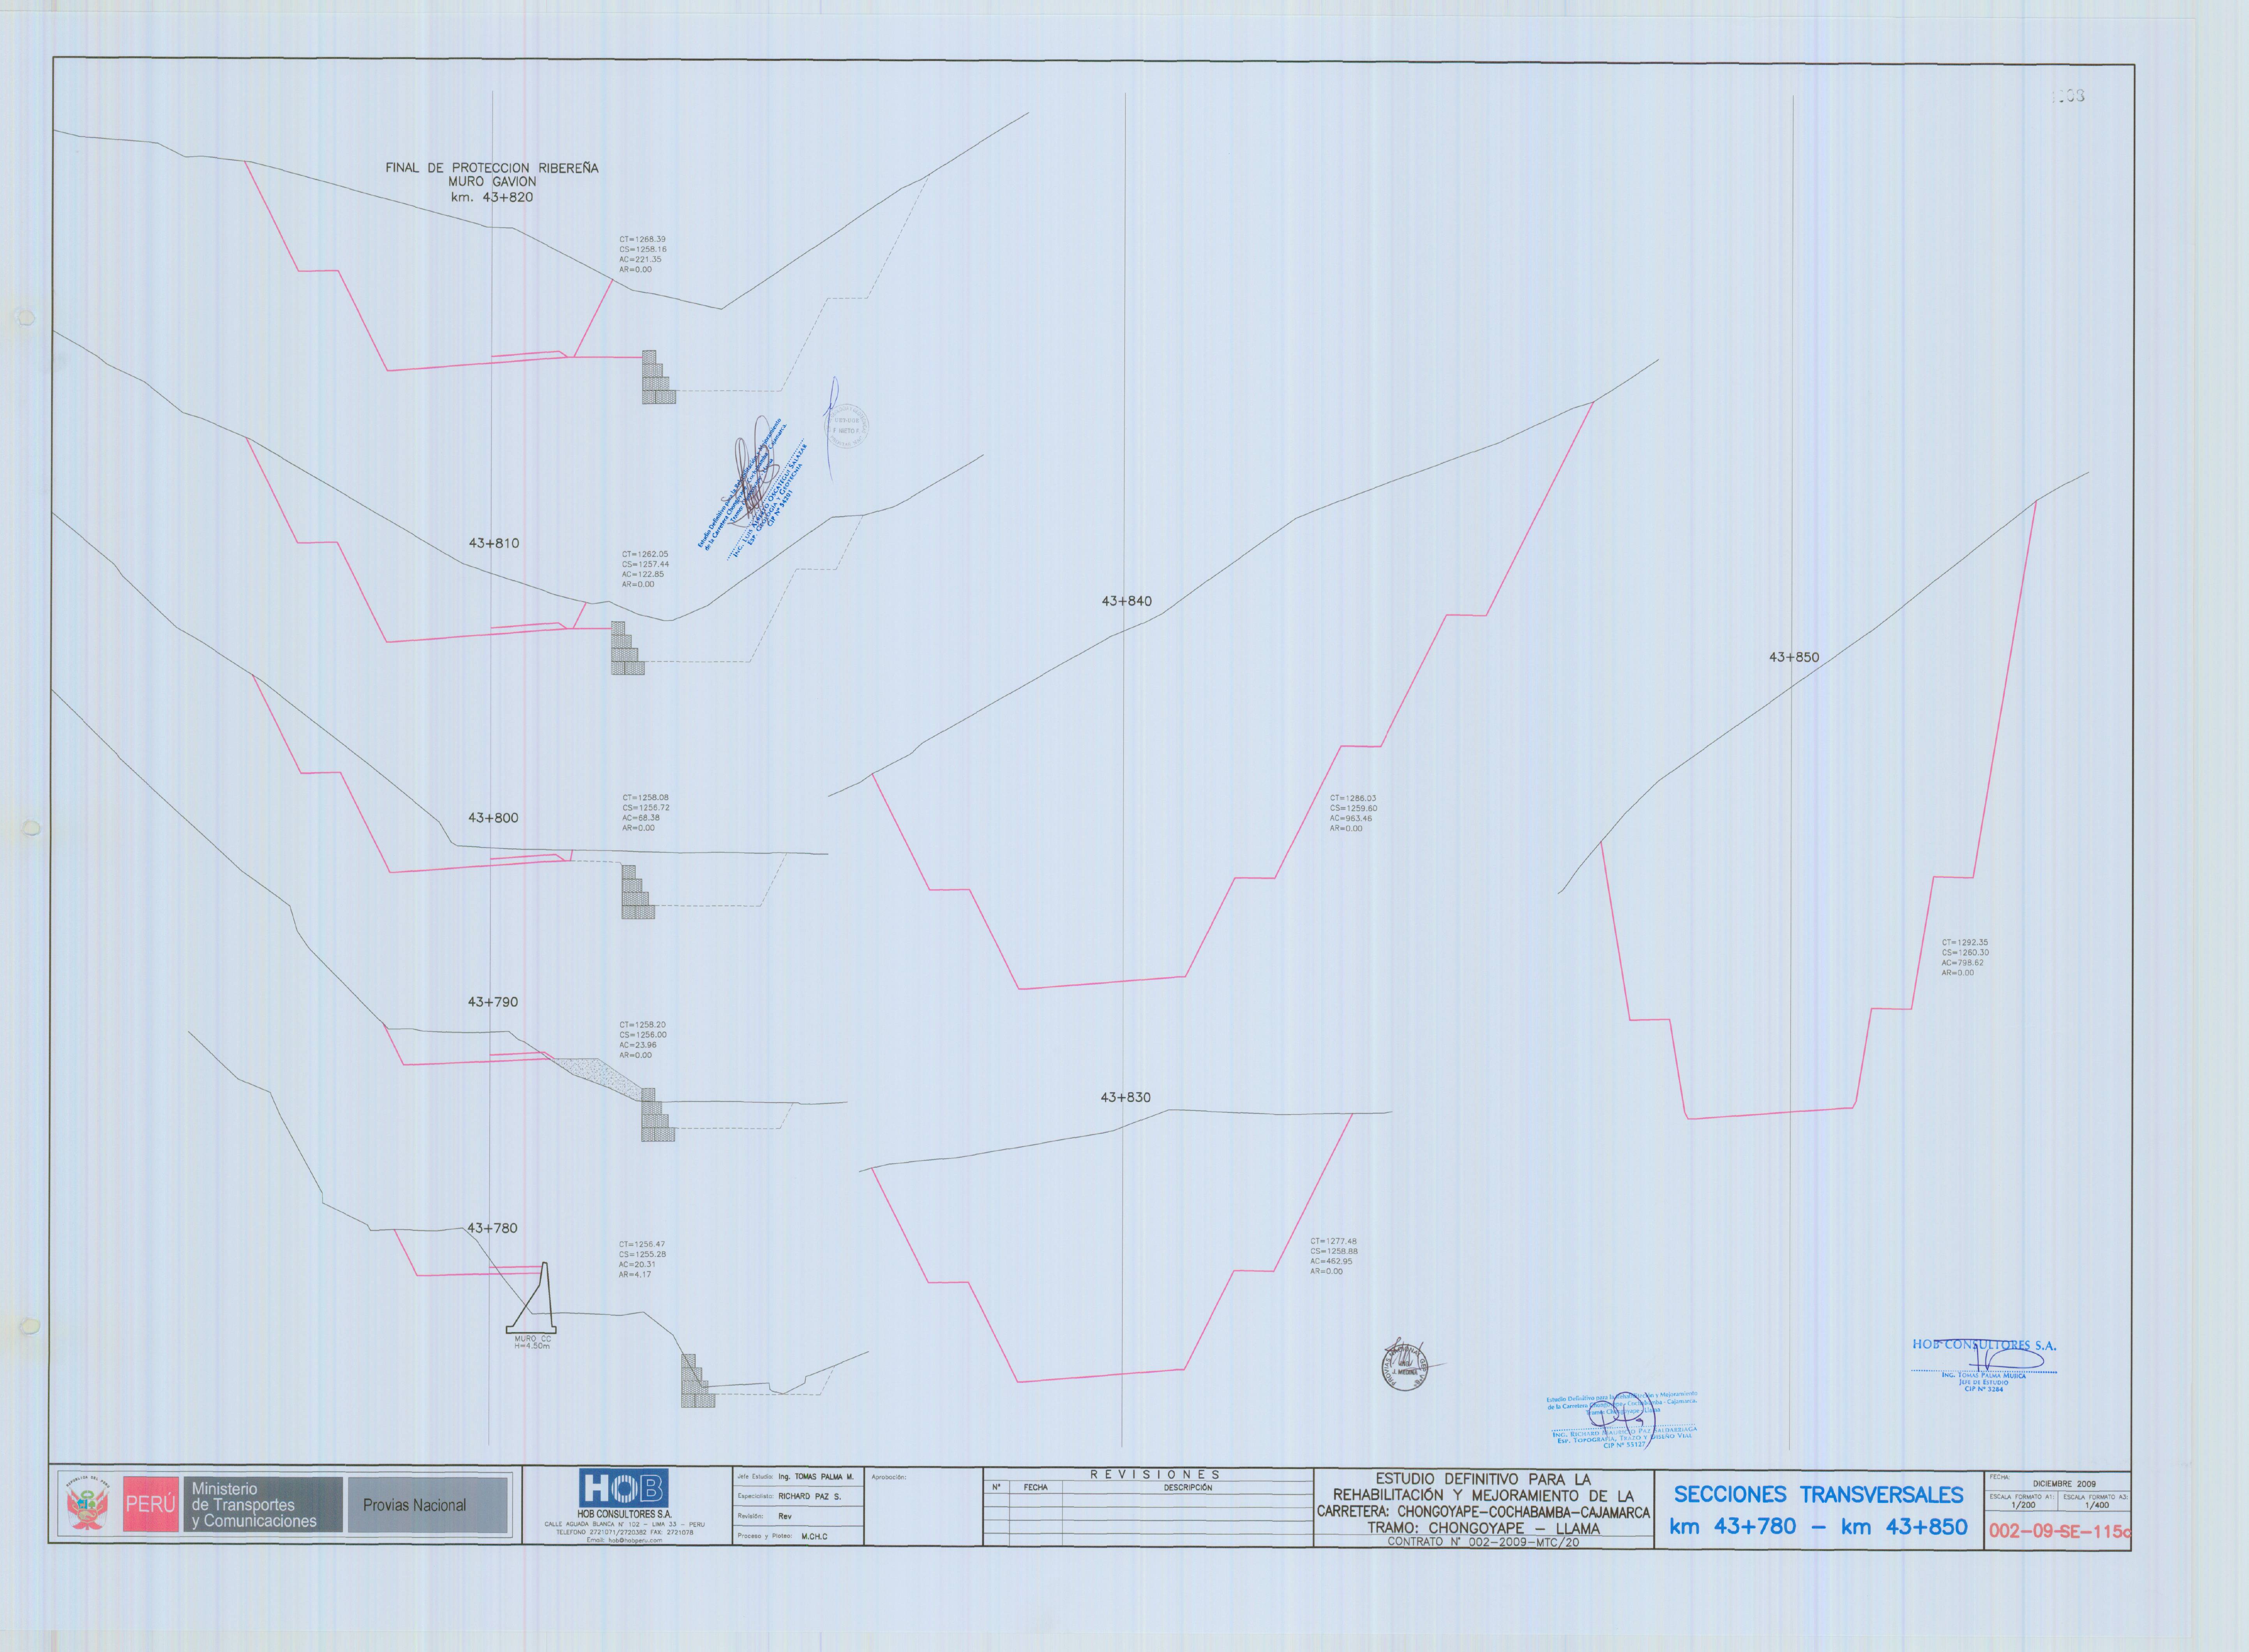
Task: Click the 43+790 section label
Action: (x=493, y=1002)
